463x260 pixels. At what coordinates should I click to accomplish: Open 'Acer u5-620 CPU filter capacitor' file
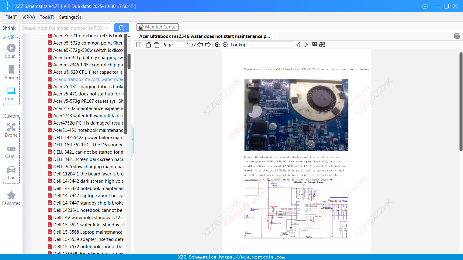[86, 72]
